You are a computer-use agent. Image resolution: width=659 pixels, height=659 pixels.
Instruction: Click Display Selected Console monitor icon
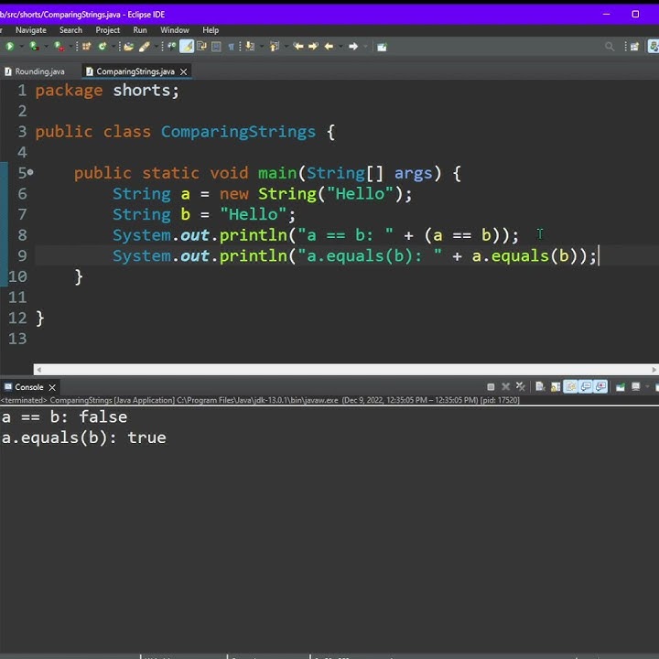click(635, 386)
